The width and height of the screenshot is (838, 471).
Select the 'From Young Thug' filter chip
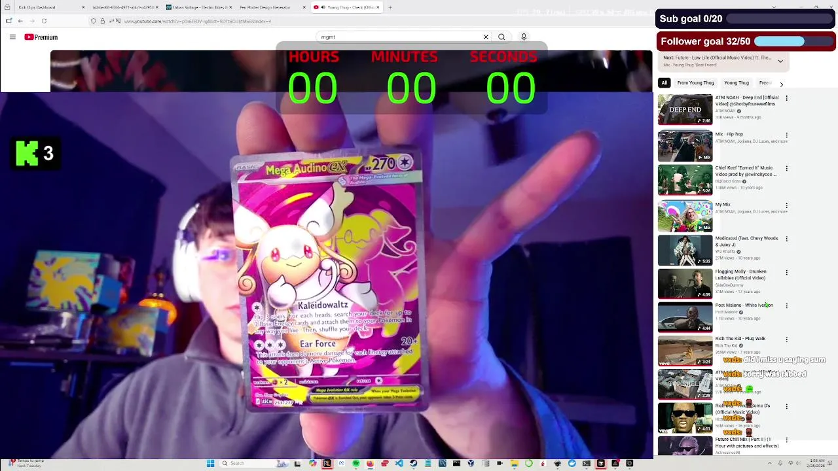pyautogui.click(x=695, y=83)
